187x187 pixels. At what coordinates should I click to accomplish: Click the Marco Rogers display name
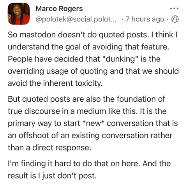coord(59,9)
